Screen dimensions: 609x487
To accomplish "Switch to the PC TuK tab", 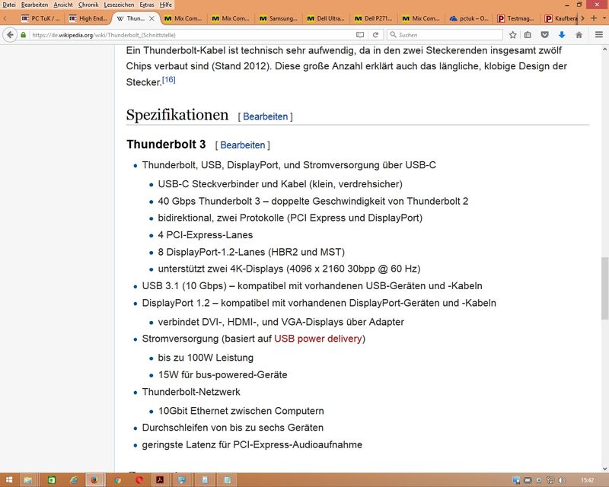I will [x=41, y=18].
